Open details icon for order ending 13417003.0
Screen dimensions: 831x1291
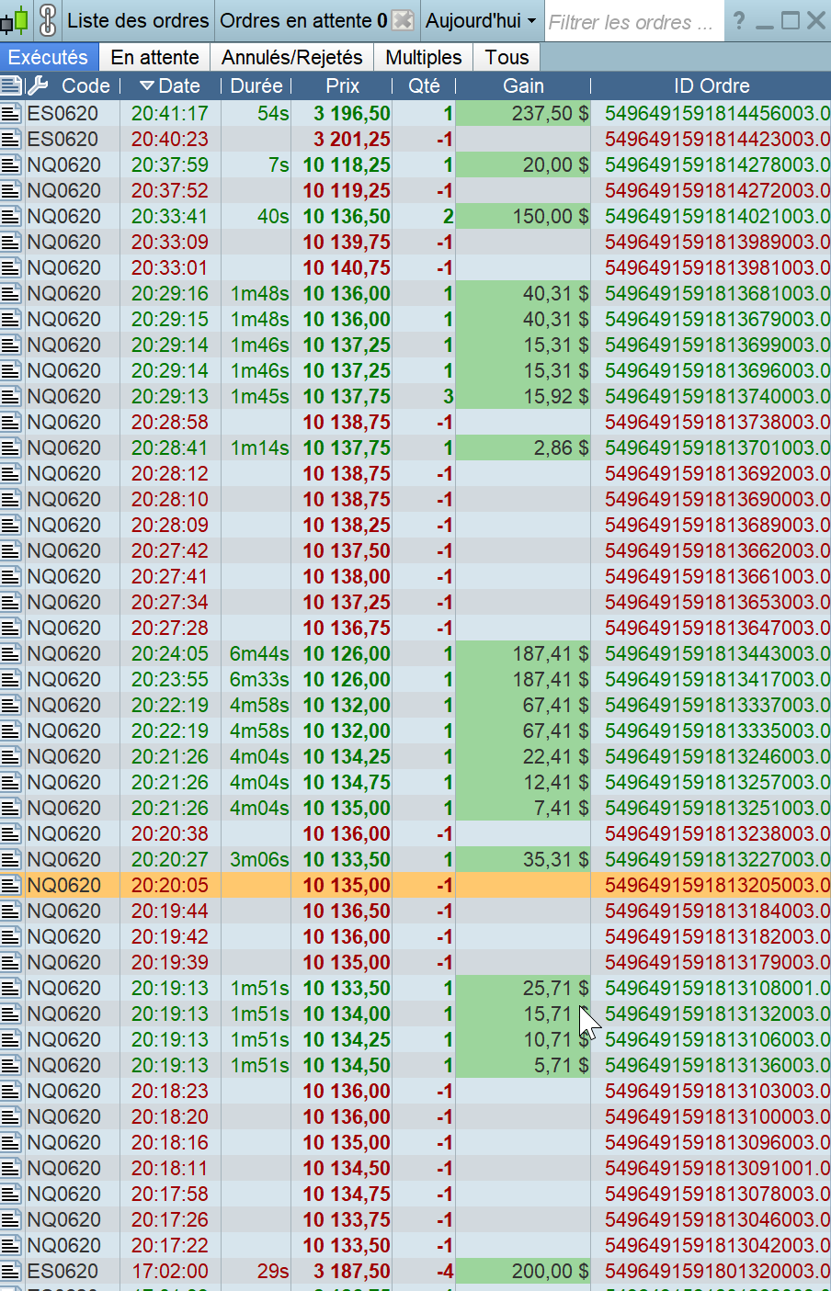tap(11, 680)
